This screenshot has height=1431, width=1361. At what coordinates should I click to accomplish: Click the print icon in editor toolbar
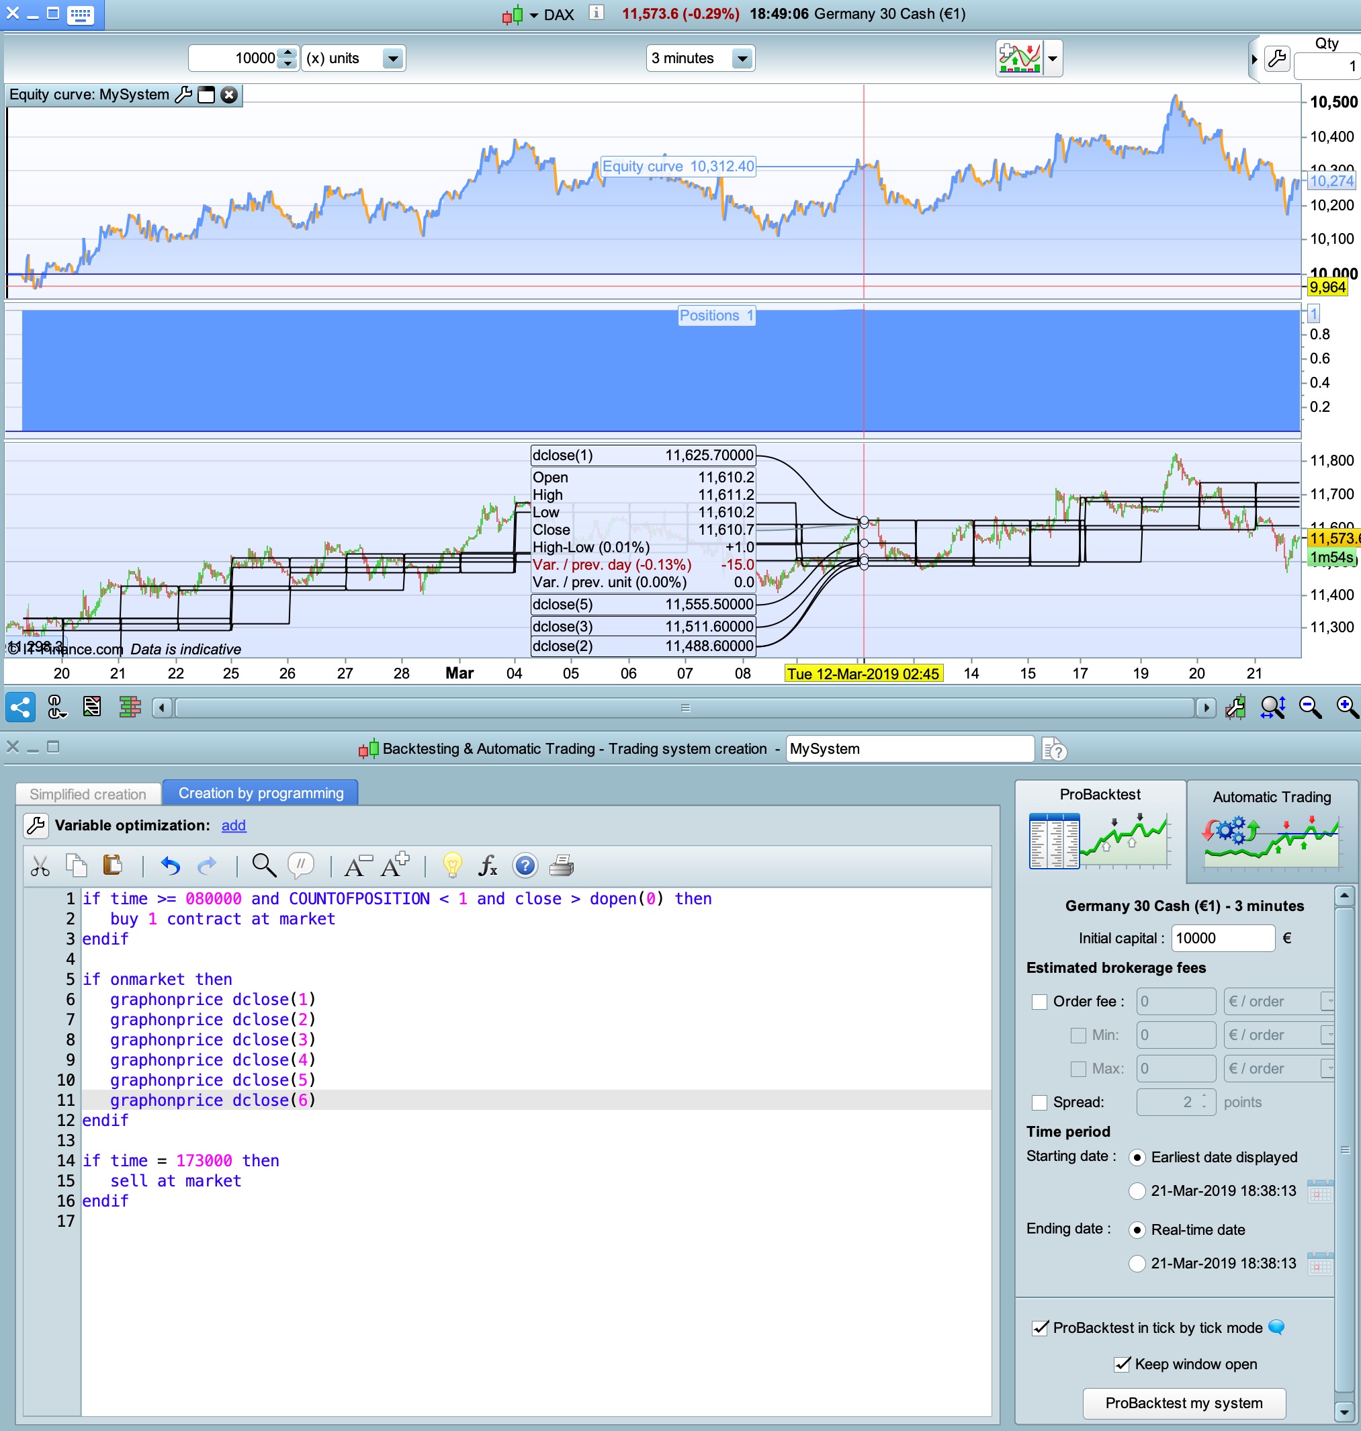click(562, 865)
